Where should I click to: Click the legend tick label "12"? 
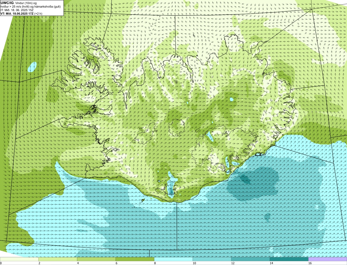pos(233,263)
